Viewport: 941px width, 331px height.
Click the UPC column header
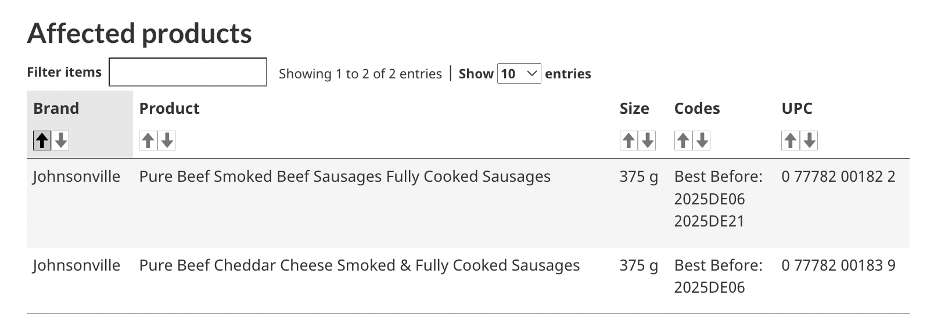(x=797, y=109)
